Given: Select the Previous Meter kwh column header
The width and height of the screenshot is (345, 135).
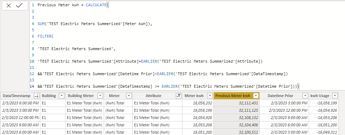Looking at the screenshot, I should tap(233, 96).
